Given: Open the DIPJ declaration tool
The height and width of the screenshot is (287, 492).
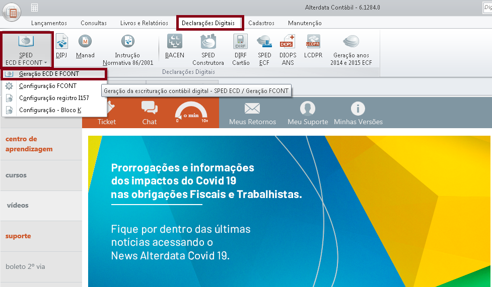Looking at the screenshot, I should 61,46.
